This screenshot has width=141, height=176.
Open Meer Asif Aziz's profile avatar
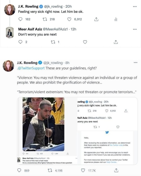point(10,32)
